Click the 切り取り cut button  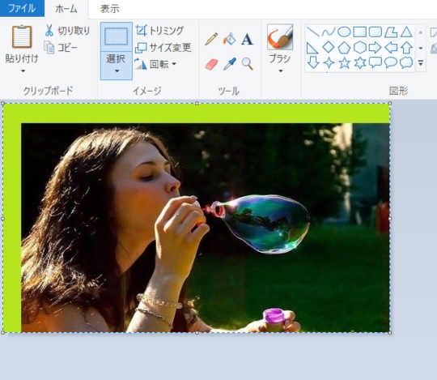pyautogui.click(x=67, y=31)
